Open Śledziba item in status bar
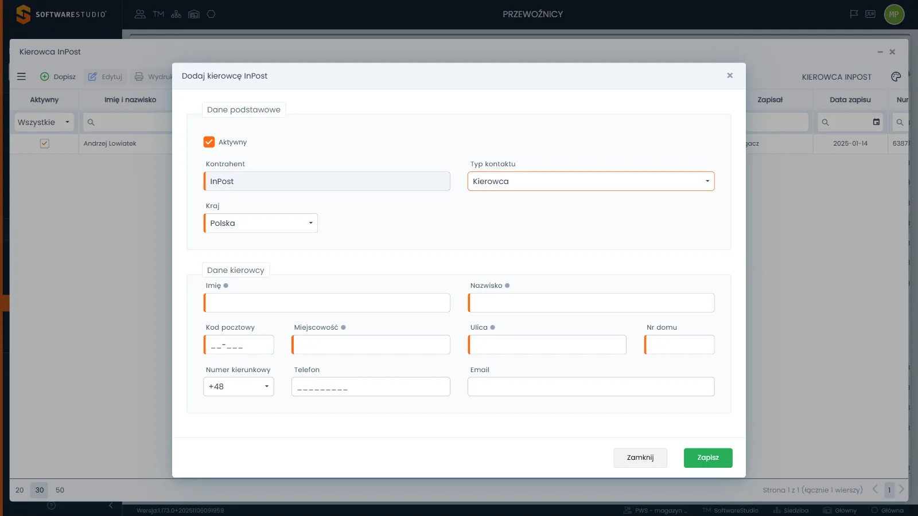The width and height of the screenshot is (918, 516). coord(791,510)
